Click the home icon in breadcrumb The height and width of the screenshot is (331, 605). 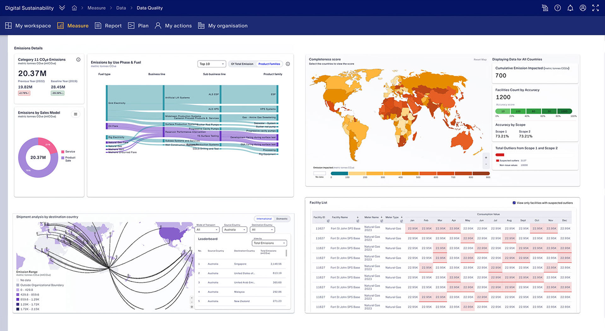pos(74,8)
